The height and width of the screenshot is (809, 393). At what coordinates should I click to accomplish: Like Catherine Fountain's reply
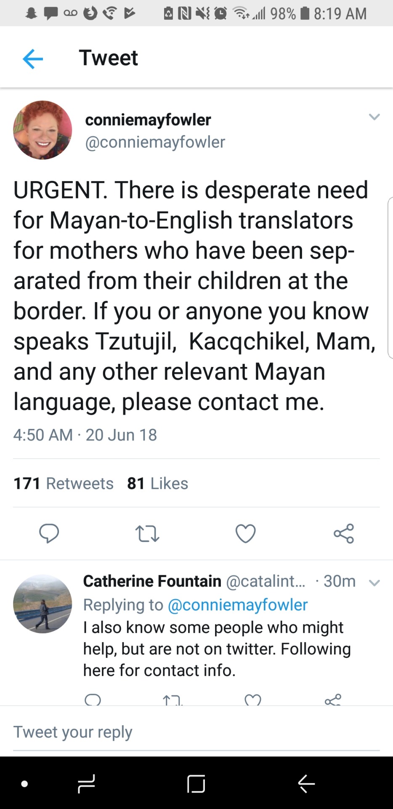pyautogui.click(x=252, y=700)
